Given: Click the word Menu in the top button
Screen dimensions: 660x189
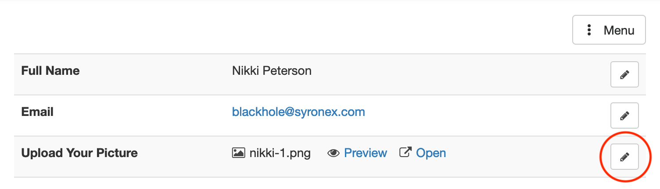Looking at the screenshot, I should 619,30.
